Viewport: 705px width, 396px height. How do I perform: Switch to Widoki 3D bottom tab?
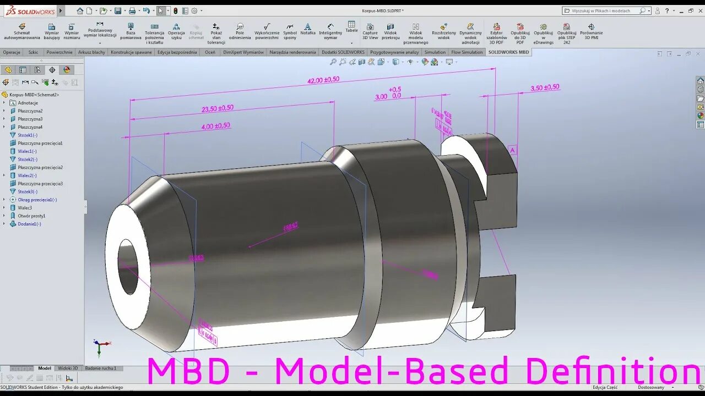tap(68, 368)
